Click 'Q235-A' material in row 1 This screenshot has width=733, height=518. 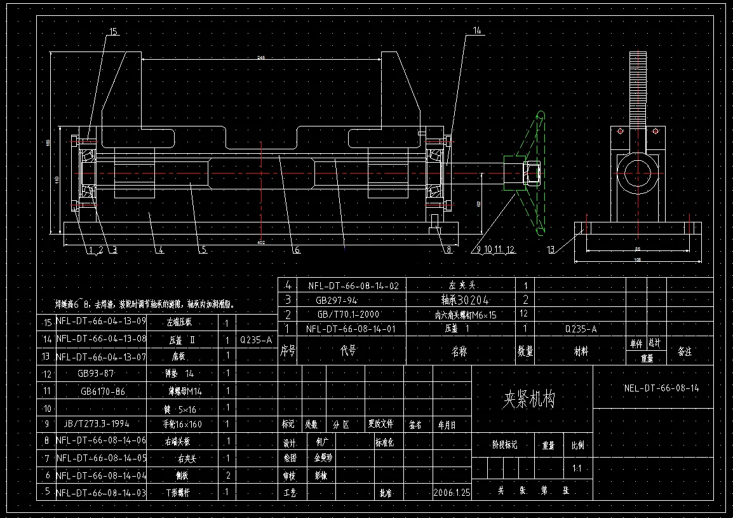[581, 329]
